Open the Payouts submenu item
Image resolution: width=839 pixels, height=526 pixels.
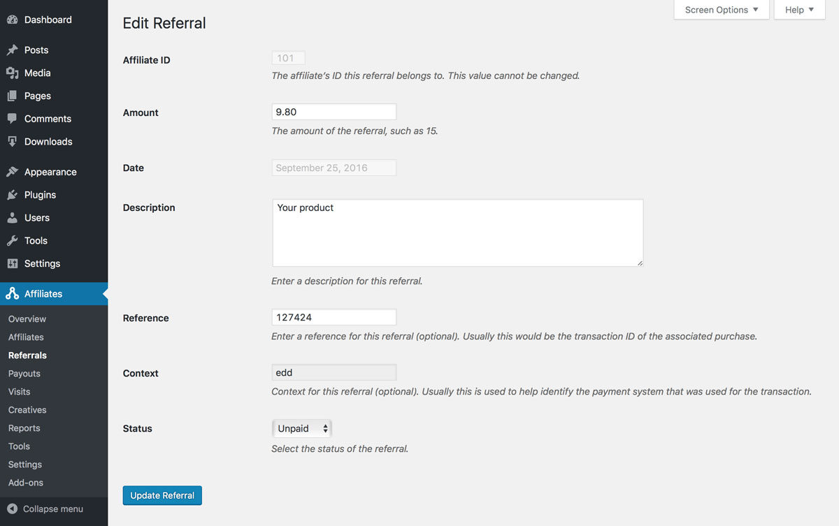pos(24,374)
